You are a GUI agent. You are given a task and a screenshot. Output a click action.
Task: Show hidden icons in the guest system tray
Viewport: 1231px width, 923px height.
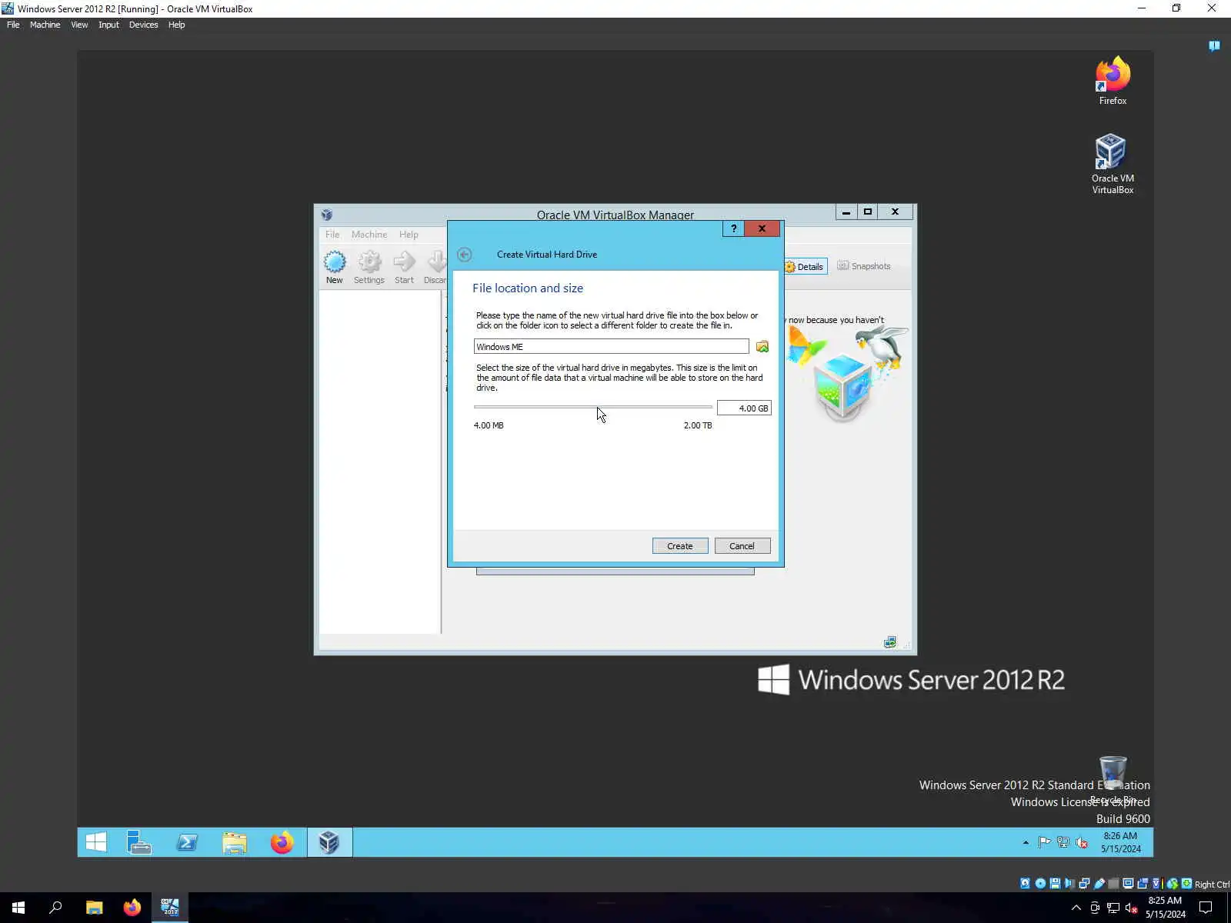[x=1026, y=843]
